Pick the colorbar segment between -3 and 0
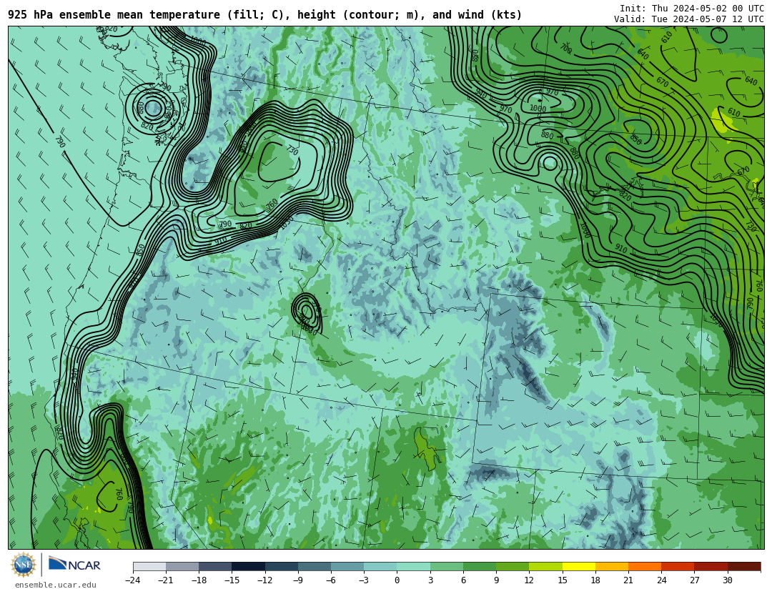This screenshot has width=772, height=594. pyautogui.click(x=380, y=566)
